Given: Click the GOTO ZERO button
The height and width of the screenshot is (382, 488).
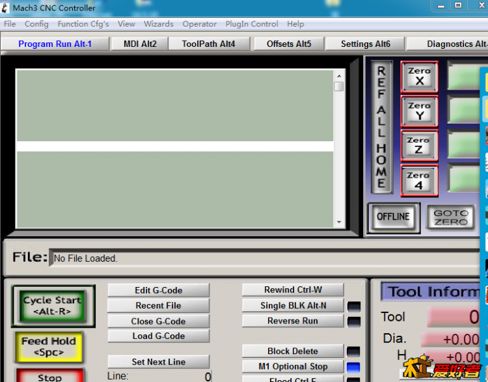Looking at the screenshot, I should [450, 217].
